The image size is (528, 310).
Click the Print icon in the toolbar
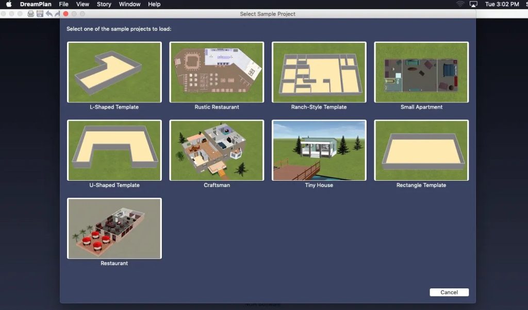pyautogui.click(x=30, y=14)
